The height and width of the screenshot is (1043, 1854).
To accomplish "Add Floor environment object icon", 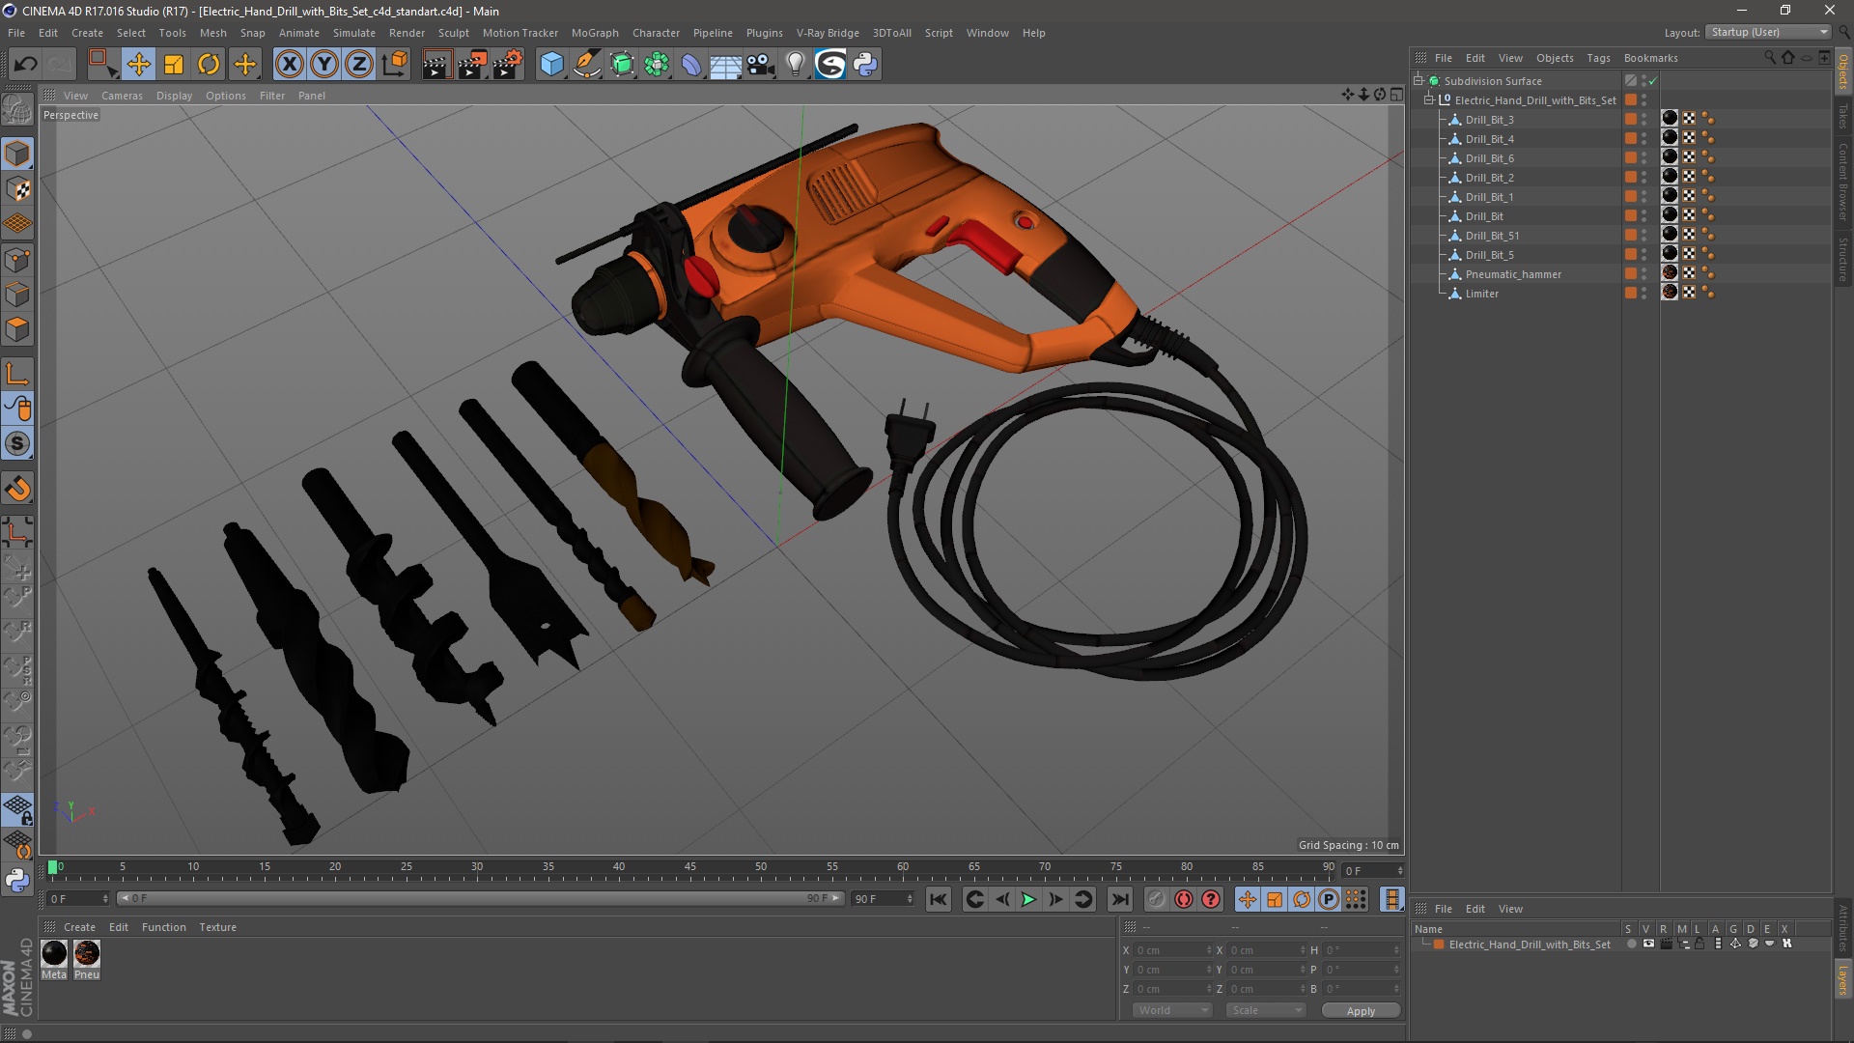I will (x=726, y=65).
